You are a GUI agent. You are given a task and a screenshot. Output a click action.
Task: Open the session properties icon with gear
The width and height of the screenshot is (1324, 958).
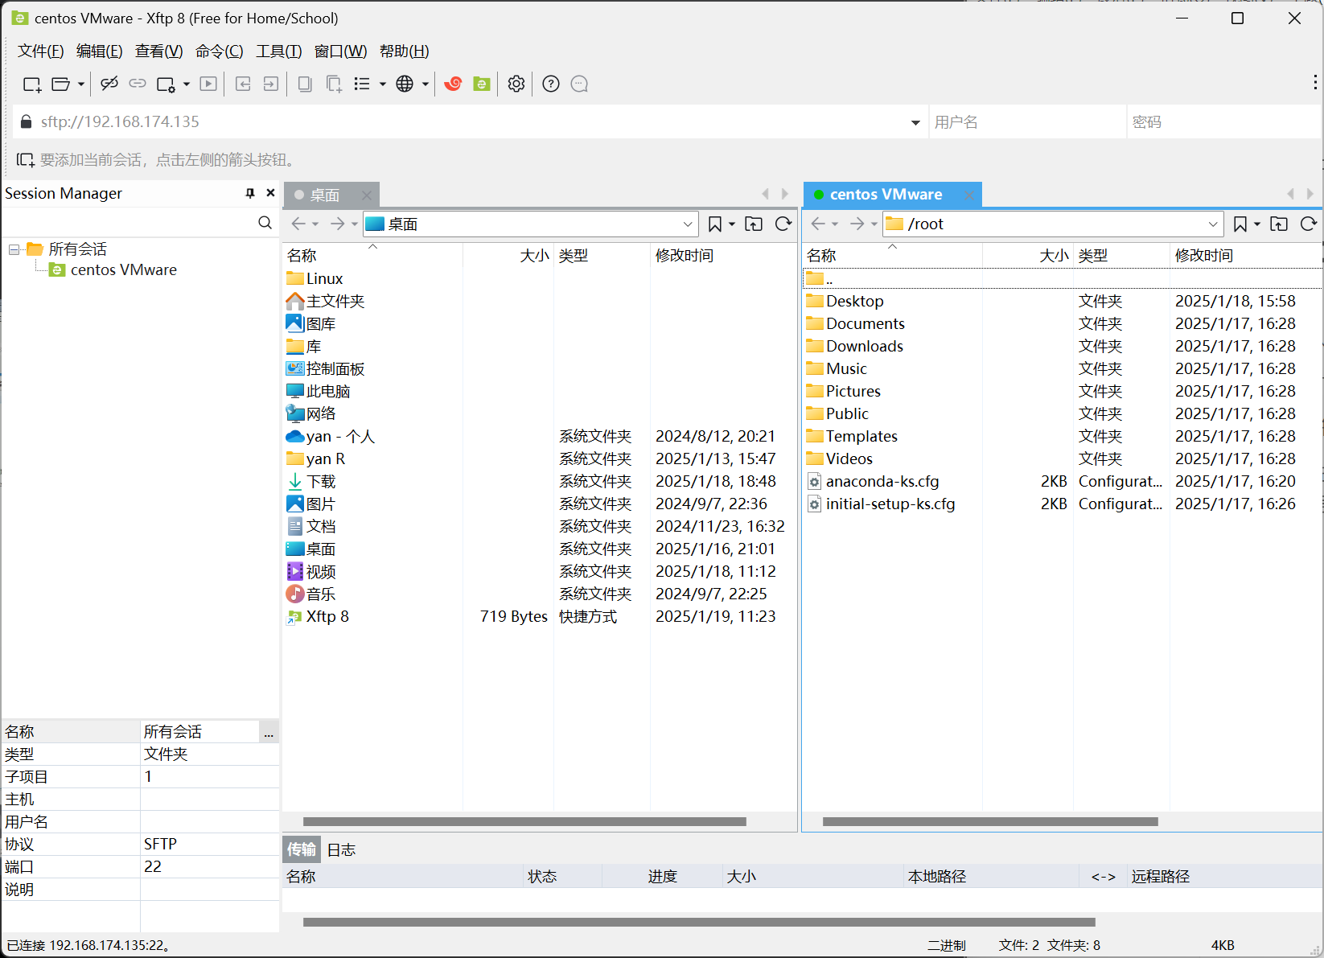click(x=166, y=84)
